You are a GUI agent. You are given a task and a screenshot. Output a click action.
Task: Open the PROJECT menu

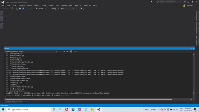(22, 5)
